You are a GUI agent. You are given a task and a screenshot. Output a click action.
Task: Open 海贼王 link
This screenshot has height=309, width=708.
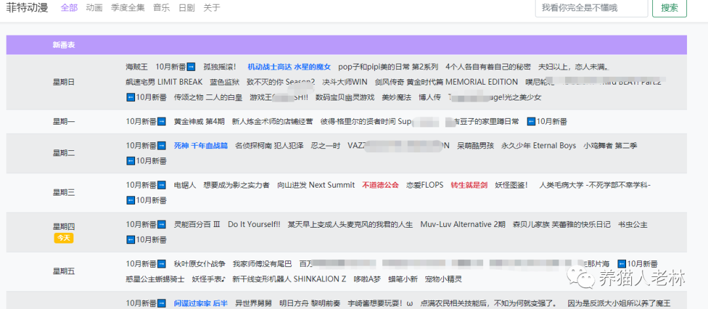click(137, 67)
